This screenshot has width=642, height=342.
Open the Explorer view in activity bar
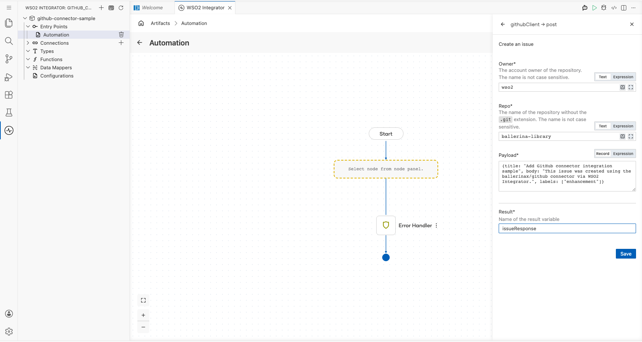9,23
